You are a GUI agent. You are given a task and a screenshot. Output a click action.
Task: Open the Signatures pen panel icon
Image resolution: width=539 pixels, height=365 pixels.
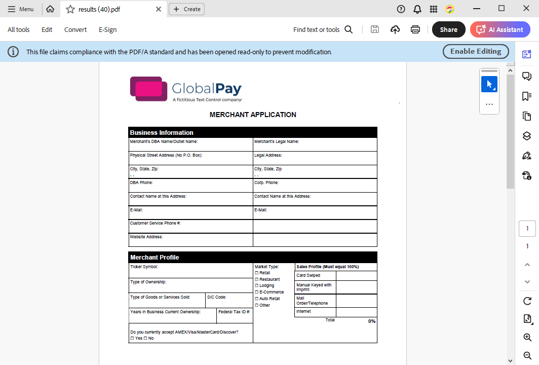527,156
